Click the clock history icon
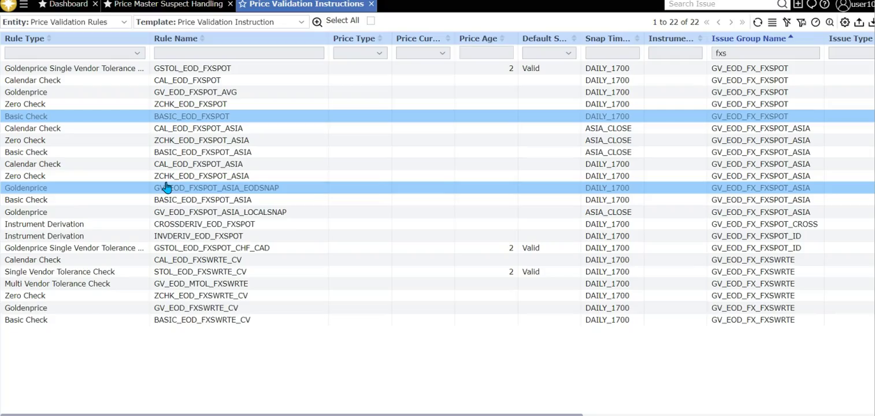Viewport: 875px width, 416px height. (815, 23)
